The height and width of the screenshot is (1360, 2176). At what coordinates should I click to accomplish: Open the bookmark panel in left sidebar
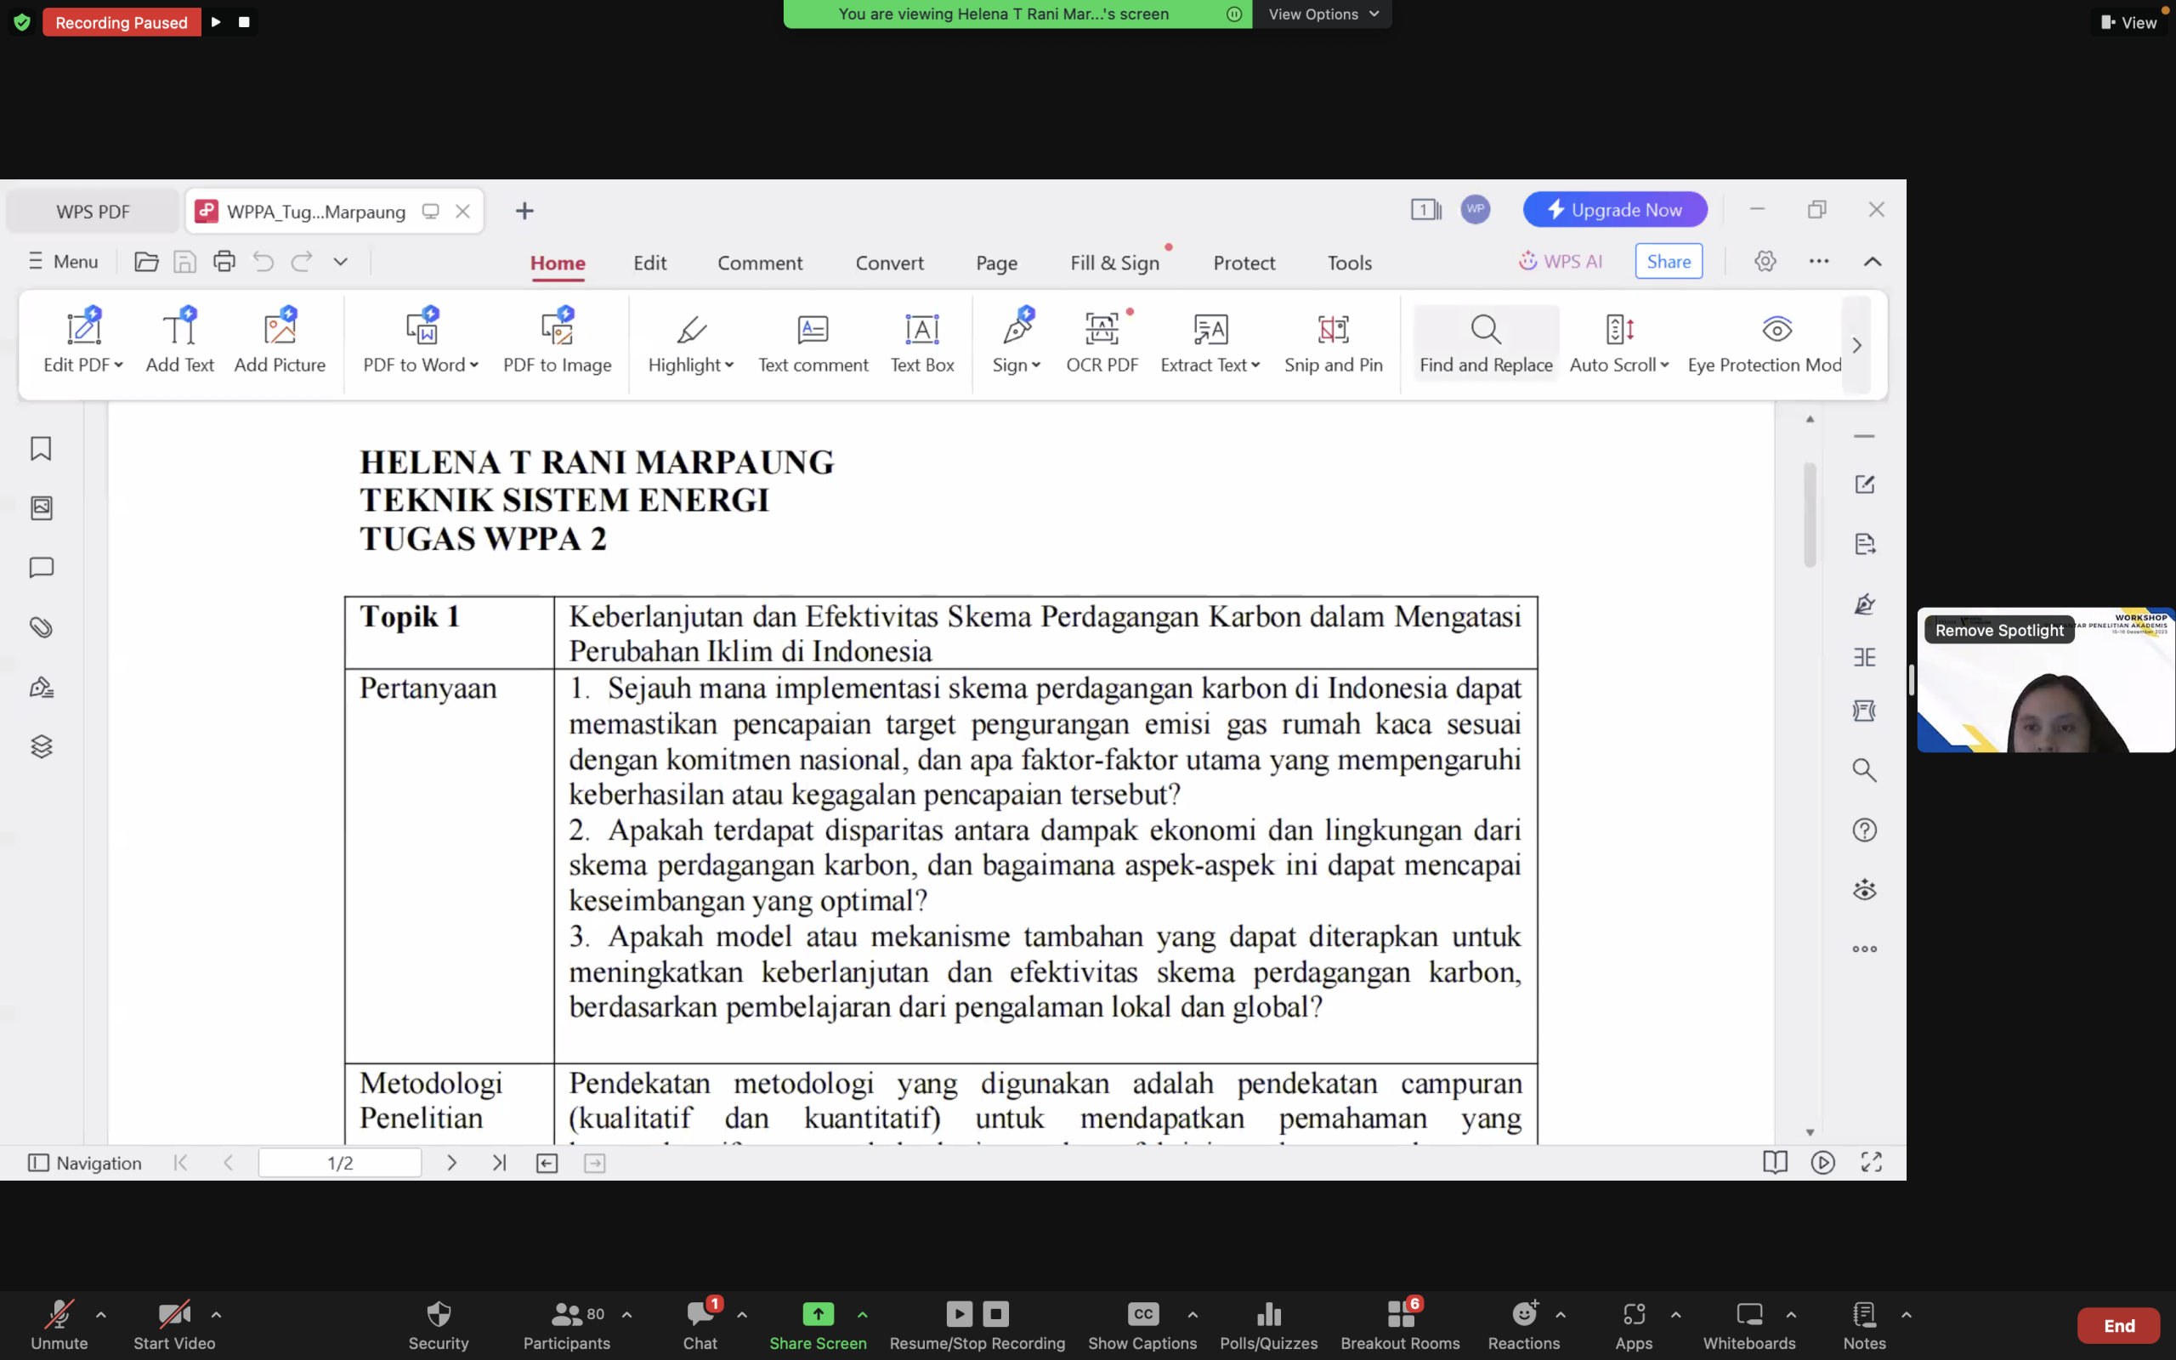coord(41,448)
